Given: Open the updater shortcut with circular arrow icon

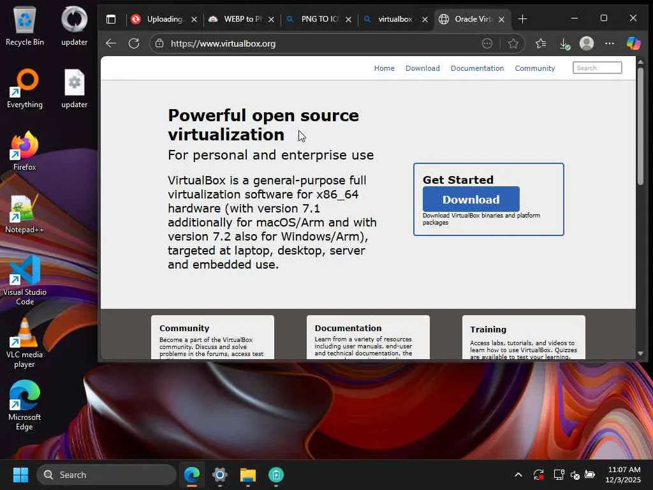Looking at the screenshot, I should pos(74,26).
